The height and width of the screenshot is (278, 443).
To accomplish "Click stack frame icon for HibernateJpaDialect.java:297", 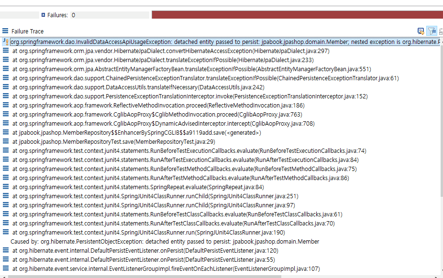I will coord(6,51).
